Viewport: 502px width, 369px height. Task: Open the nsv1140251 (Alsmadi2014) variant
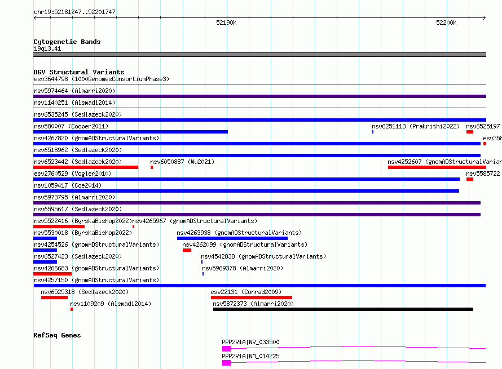click(x=74, y=103)
